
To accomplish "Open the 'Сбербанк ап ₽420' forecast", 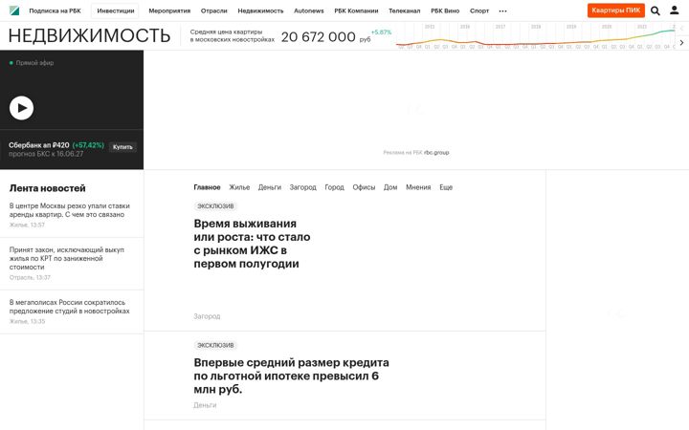I will tap(56, 149).
